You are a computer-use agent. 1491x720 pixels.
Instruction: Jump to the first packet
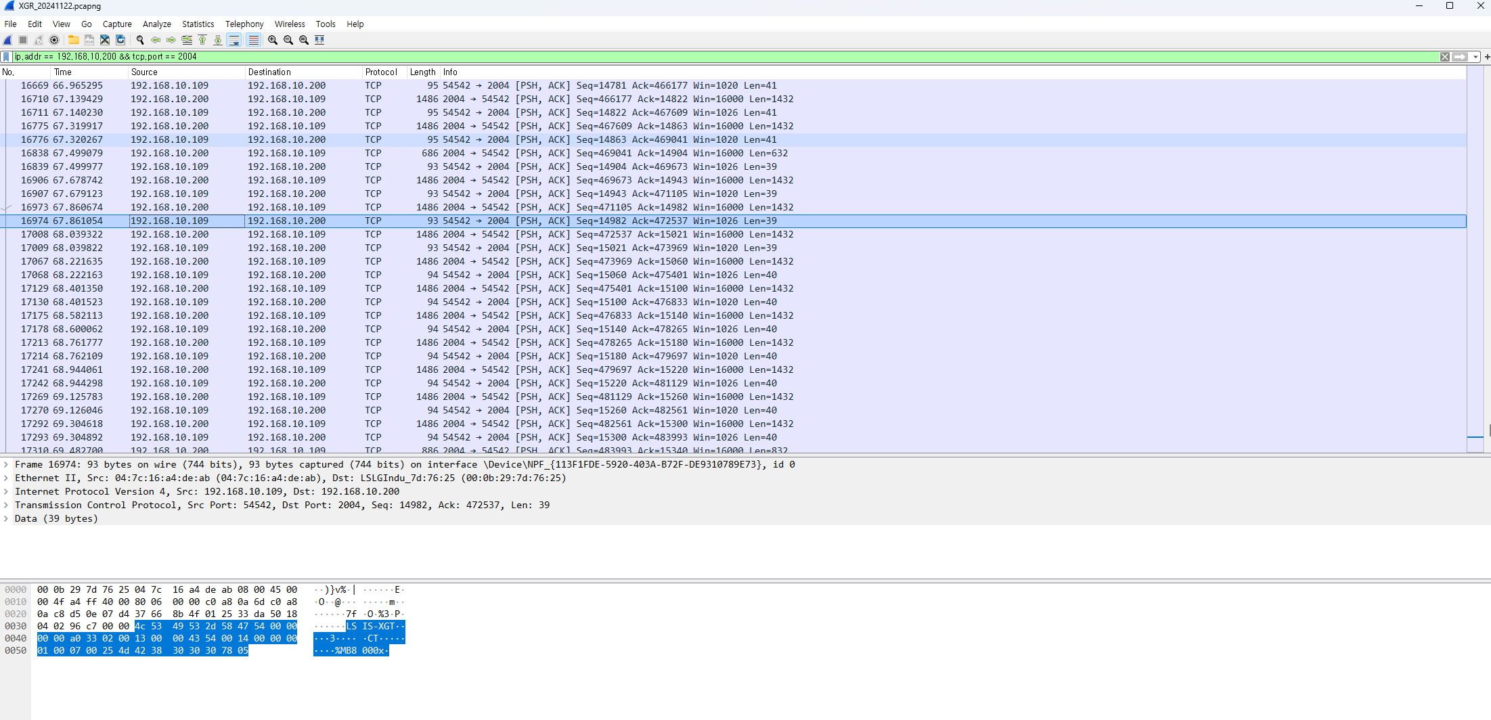[202, 40]
